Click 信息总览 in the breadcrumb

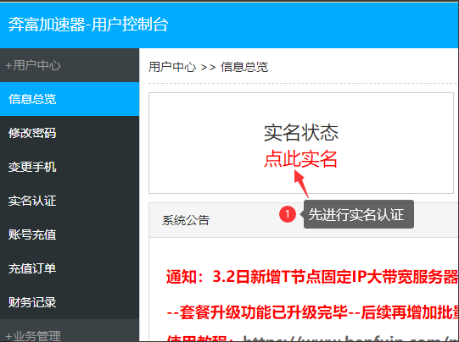244,67
